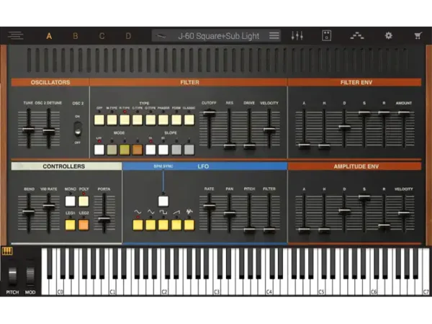Select the PHASER filter button
The image size is (432, 324).
coord(163,120)
